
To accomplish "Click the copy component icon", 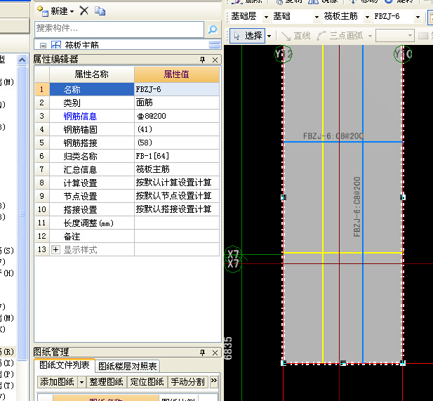I will click(x=100, y=11).
